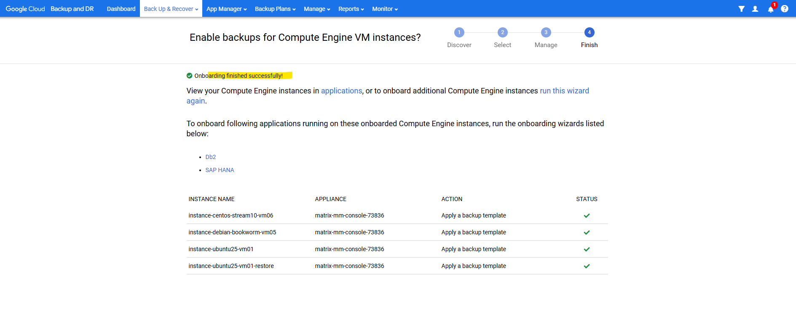Click step 1 Discover in wizard
The height and width of the screenshot is (334, 796).
pos(459,33)
